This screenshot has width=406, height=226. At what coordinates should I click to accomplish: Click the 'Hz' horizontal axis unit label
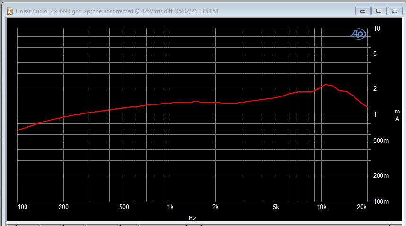[192, 218]
